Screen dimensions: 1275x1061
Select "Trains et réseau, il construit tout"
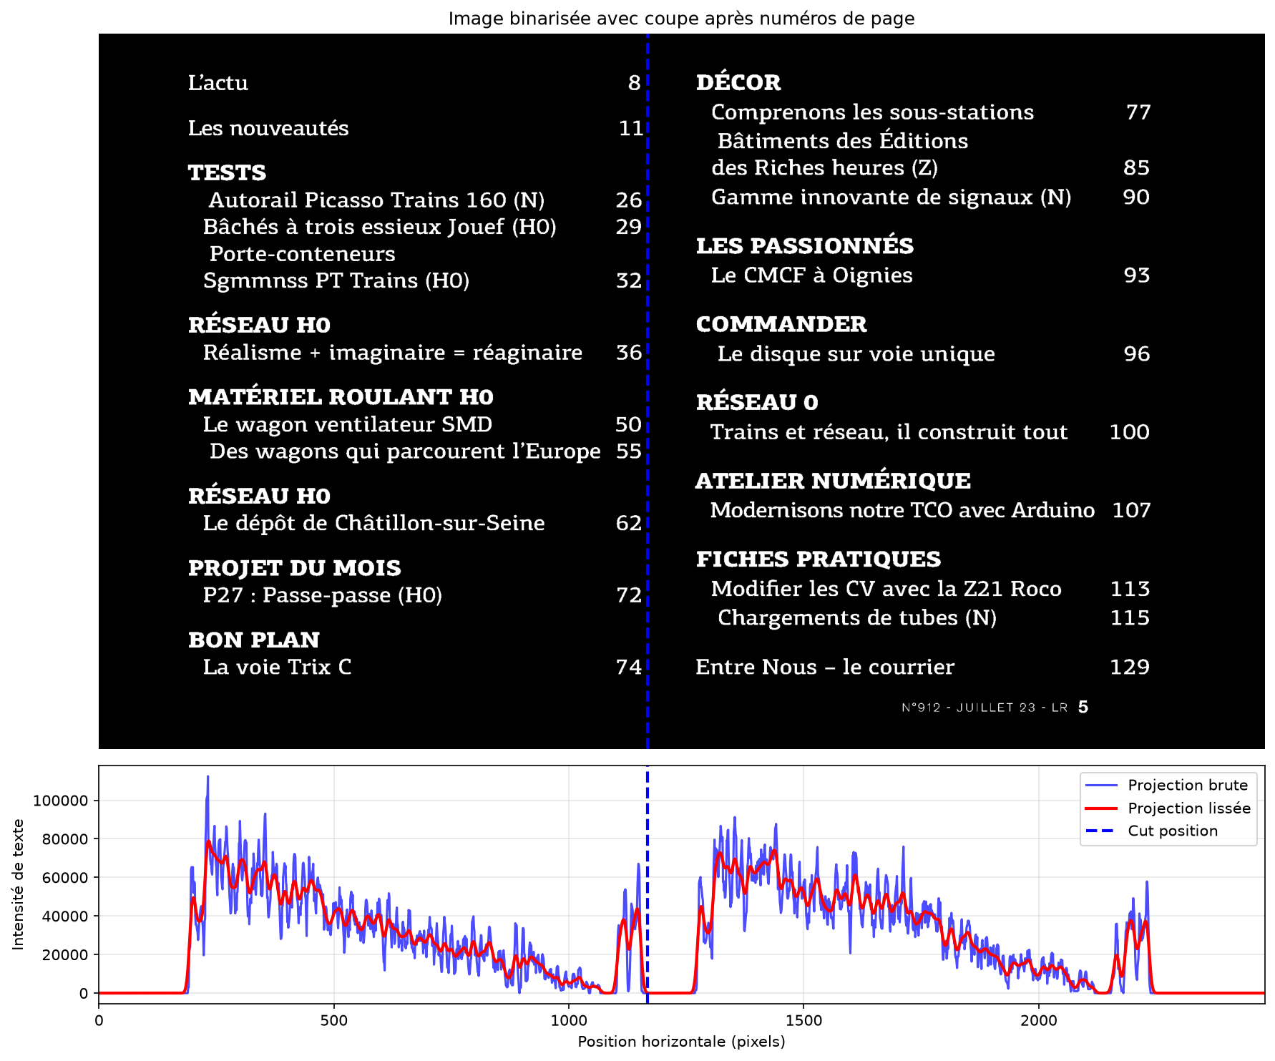[x=889, y=432]
